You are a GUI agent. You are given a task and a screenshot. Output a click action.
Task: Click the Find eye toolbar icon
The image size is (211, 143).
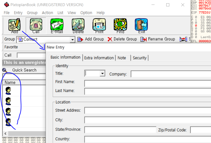pyautogui.click(x=120, y=26)
